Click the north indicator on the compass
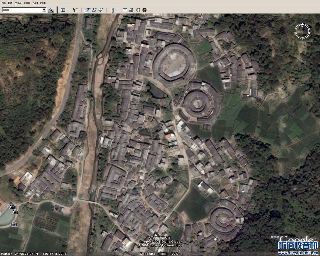320x256 pixels. coord(302,26)
